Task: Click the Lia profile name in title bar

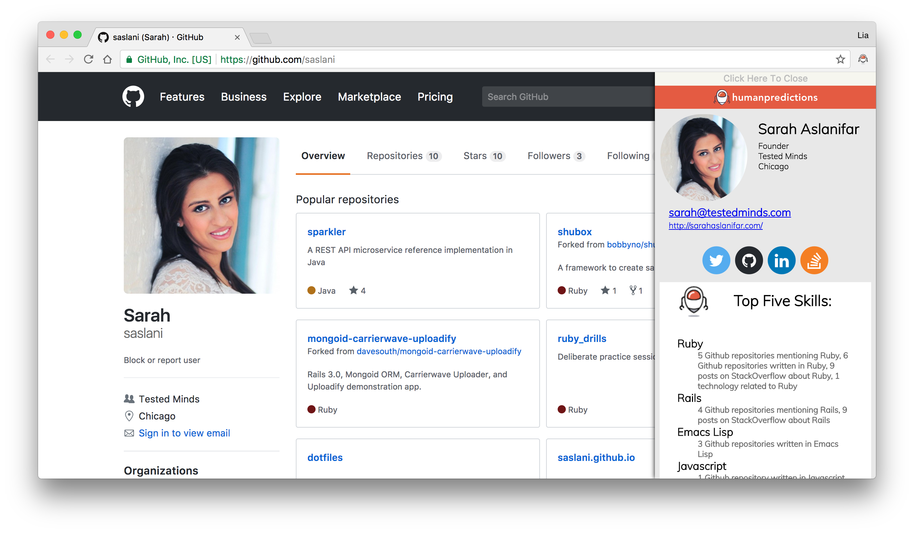Action: tap(863, 36)
